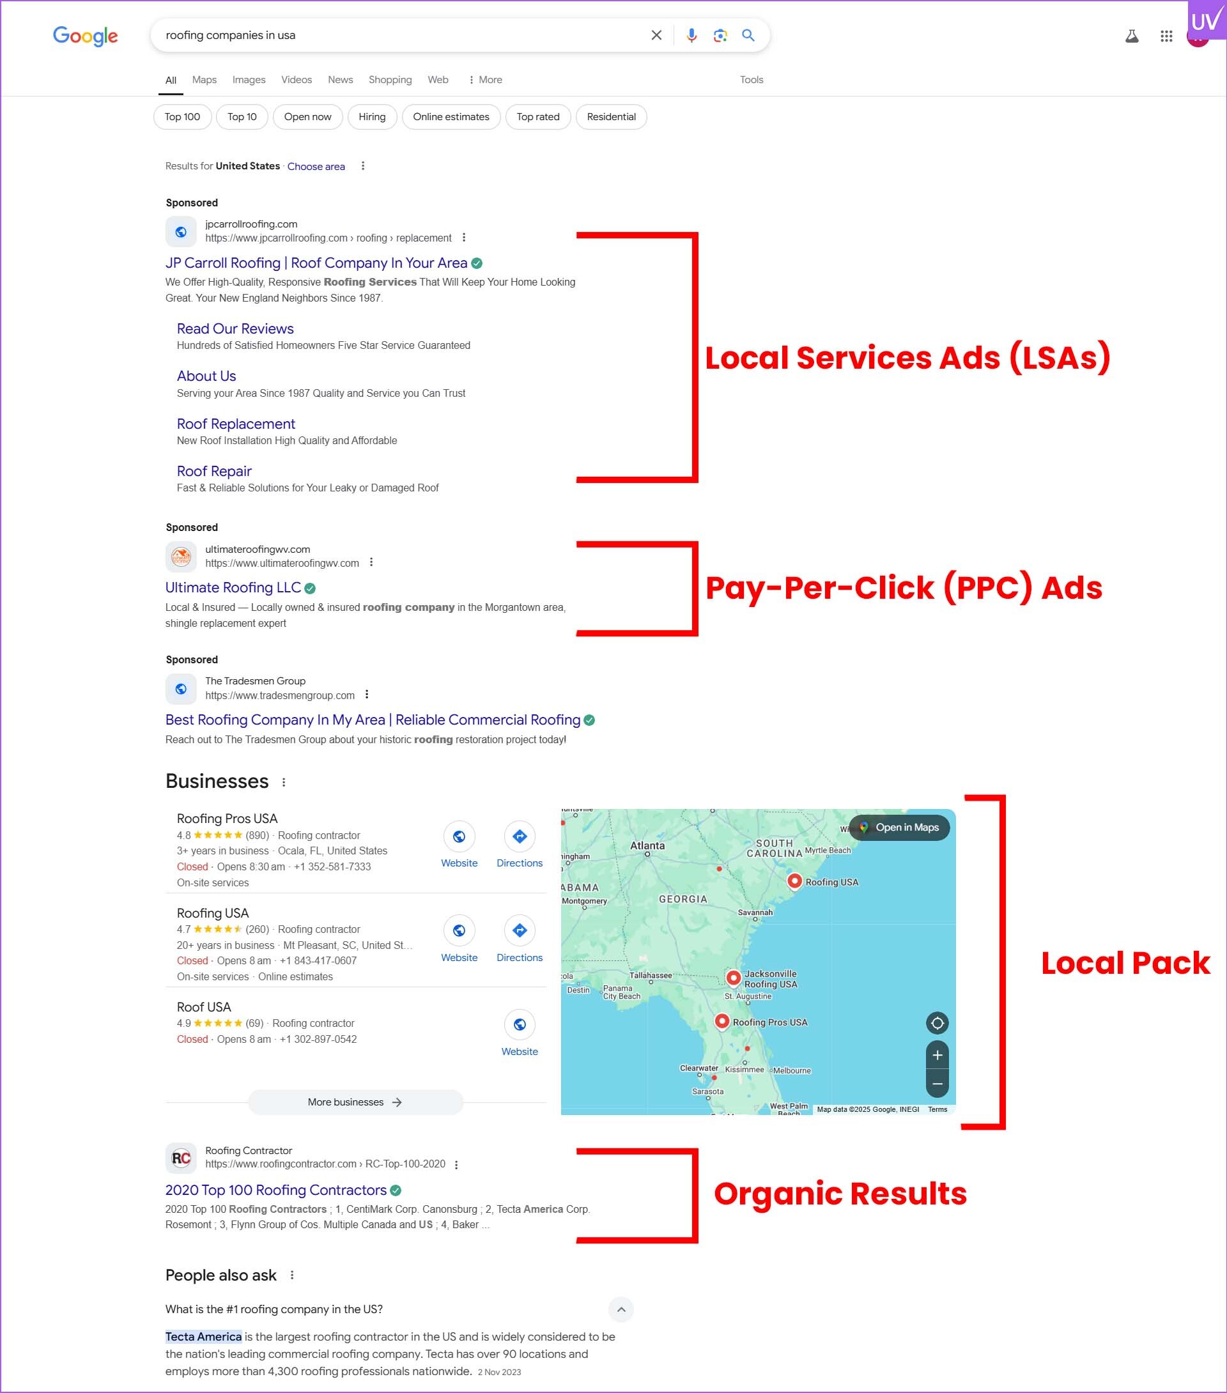Click the More businesses button
This screenshot has width=1227, height=1393.
click(x=355, y=1102)
